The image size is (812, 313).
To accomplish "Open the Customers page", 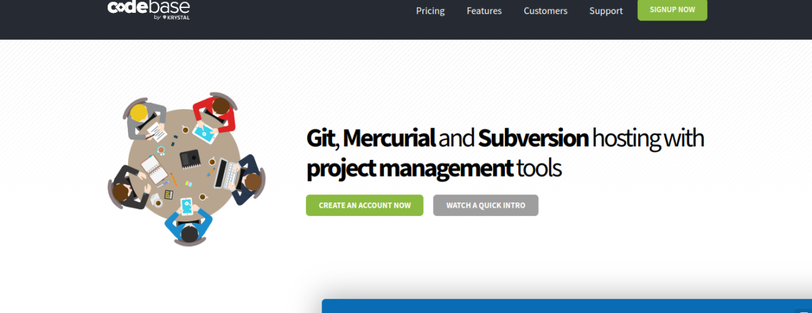I will click(x=545, y=11).
